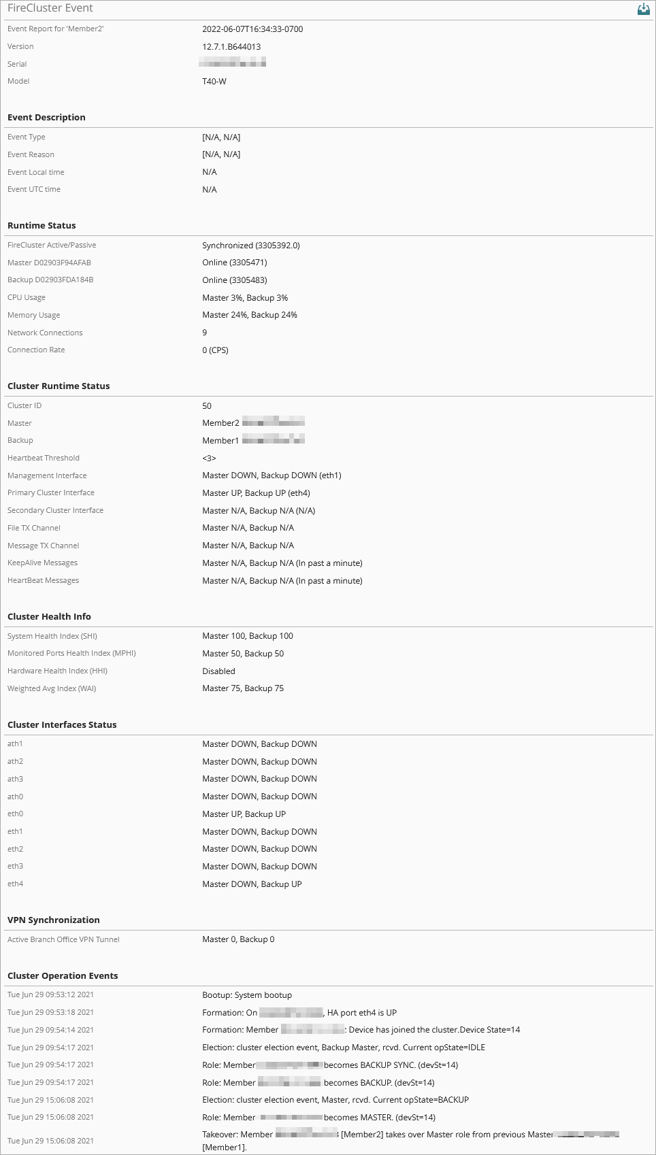Click the Backup D02903FDA184B label
Viewport: 656px width, 1155px height.
50,280
